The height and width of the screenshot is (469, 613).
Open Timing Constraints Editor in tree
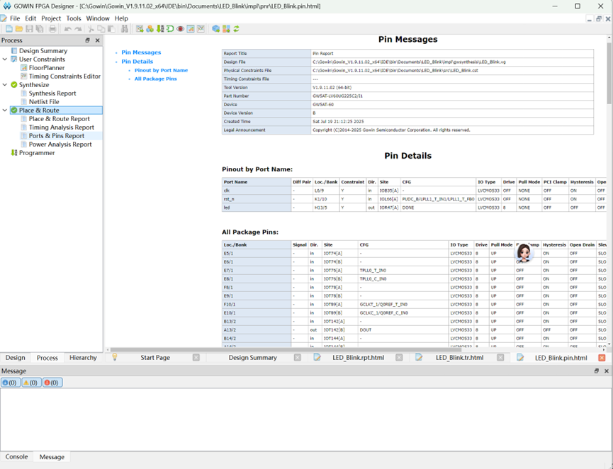click(x=64, y=77)
